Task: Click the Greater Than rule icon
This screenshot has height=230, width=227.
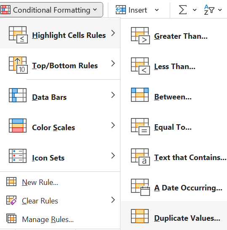Action: coord(140,36)
